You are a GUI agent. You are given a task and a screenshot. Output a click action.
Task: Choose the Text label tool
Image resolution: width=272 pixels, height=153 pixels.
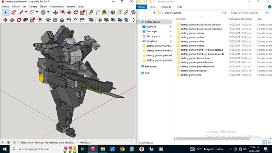pos(98,12)
